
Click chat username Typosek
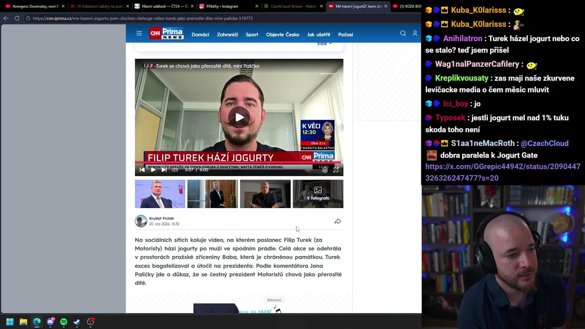point(450,118)
